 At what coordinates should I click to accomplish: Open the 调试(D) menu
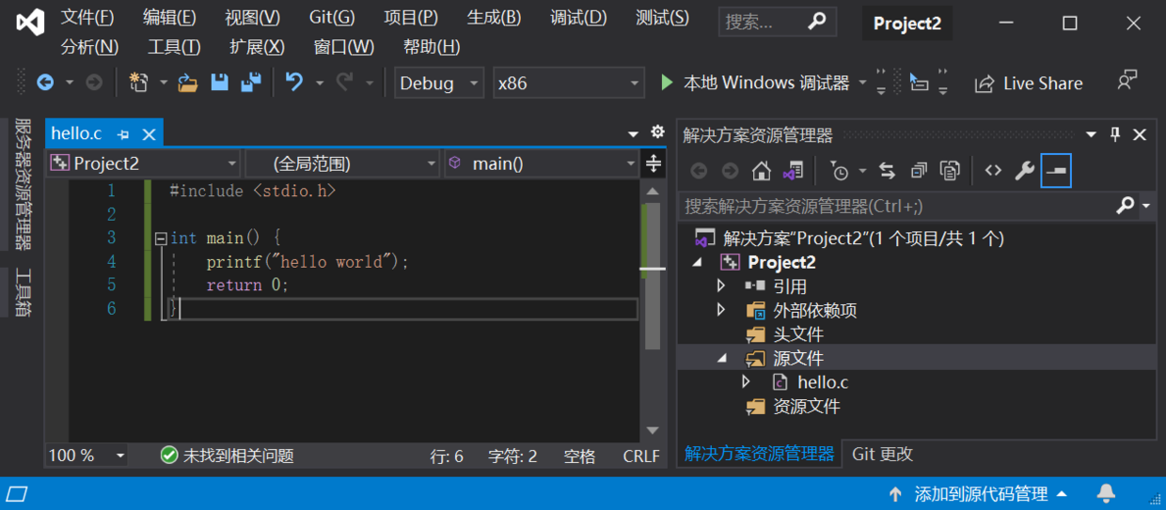click(578, 18)
